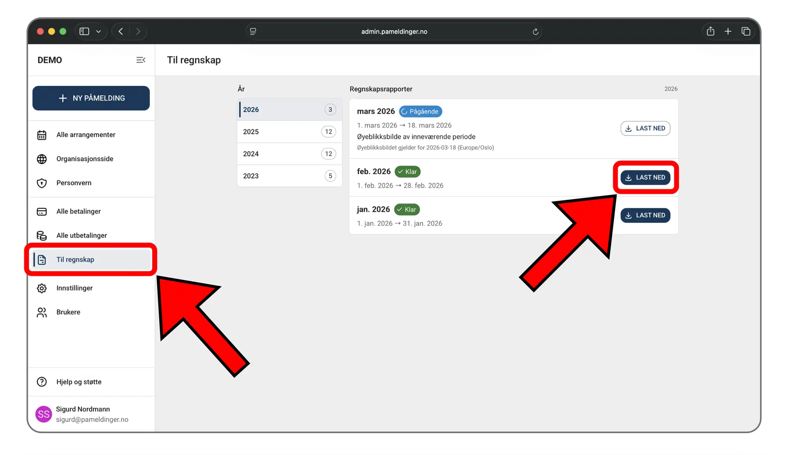788x455 pixels.
Task: Click the Alle arrangementer calendar icon
Action: coord(42,135)
